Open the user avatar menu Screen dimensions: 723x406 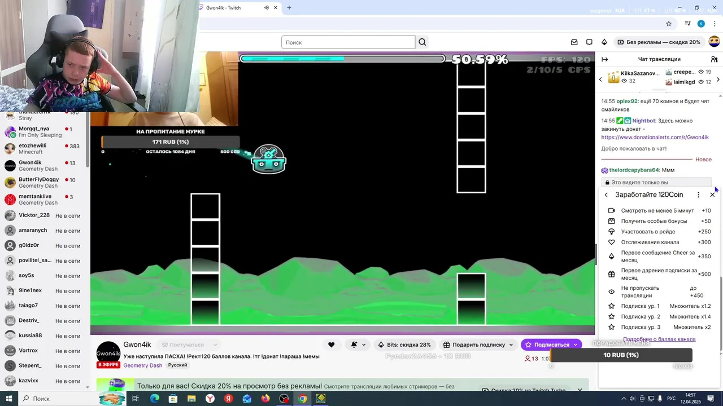pos(715,42)
